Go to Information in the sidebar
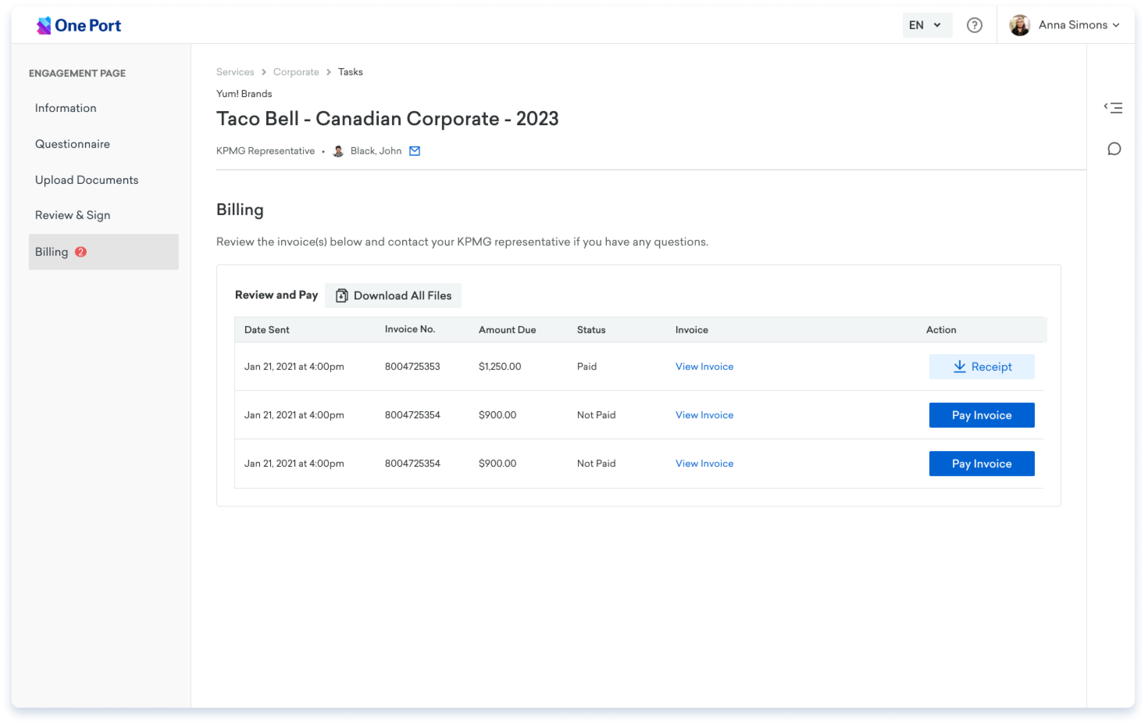1146x724 pixels. [x=66, y=108]
